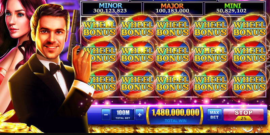This screenshot has height=135, width=270.
Task: Click the minus button to decrease total bet
Action: pos(106,115)
